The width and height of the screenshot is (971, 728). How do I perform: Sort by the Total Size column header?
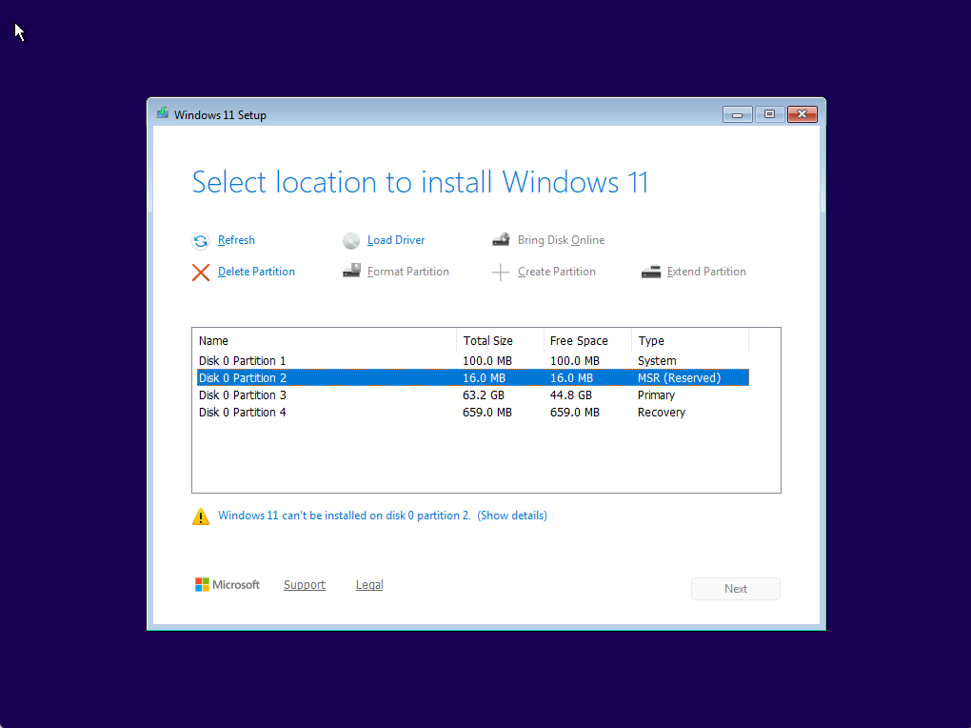(501, 341)
